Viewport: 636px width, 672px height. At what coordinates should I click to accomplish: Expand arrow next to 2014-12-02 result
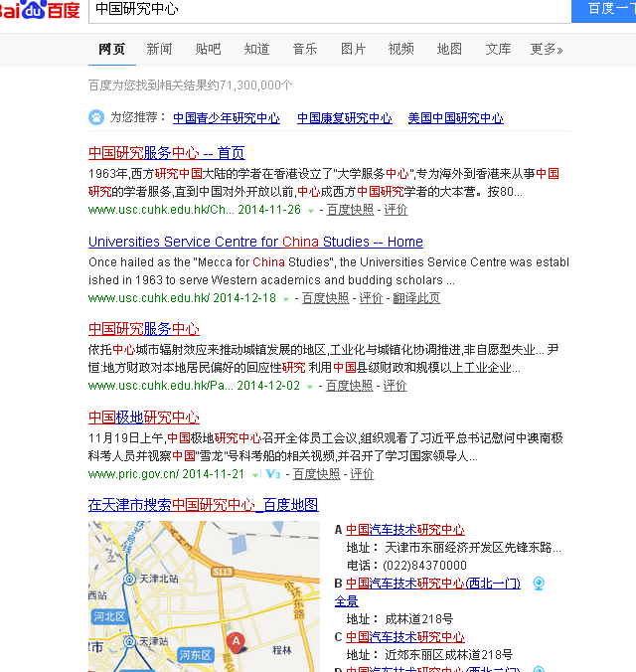310,387
